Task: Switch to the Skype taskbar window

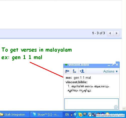Action: (x=46, y=114)
